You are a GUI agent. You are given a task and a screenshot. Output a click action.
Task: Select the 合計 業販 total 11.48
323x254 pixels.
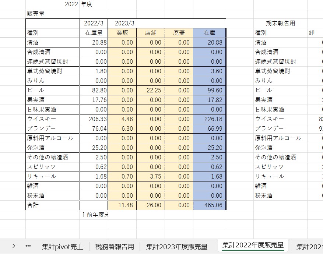coord(122,205)
